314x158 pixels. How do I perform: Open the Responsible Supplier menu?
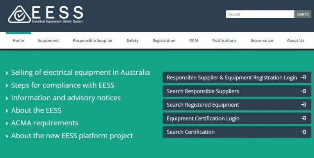(93, 40)
